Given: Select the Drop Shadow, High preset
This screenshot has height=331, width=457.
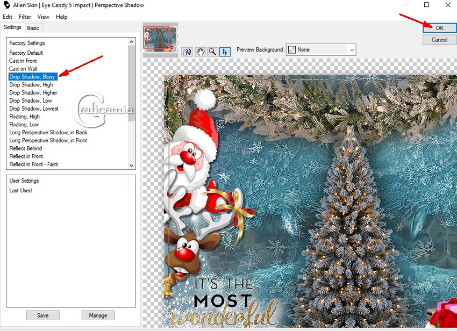Looking at the screenshot, I should [31, 85].
